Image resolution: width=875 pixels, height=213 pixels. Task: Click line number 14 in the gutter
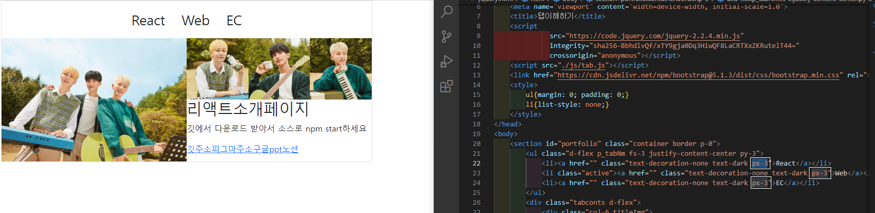click(476, 85)
